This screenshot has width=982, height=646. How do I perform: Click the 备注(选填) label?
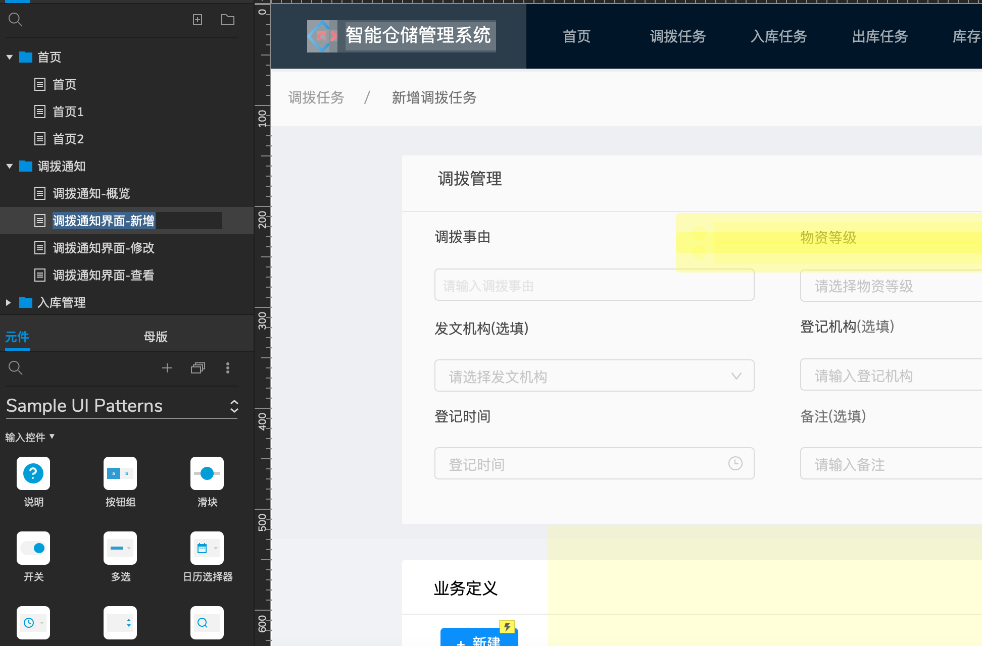click(833, 416)
